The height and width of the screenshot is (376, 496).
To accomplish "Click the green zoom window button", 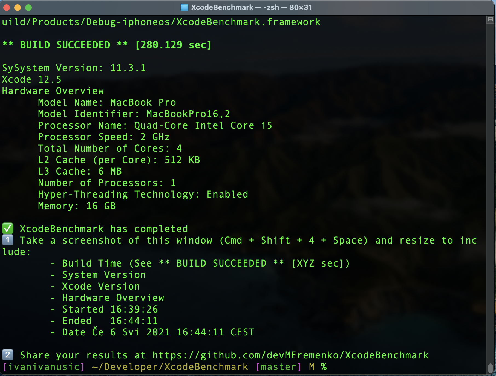I will tap(28, 8).
